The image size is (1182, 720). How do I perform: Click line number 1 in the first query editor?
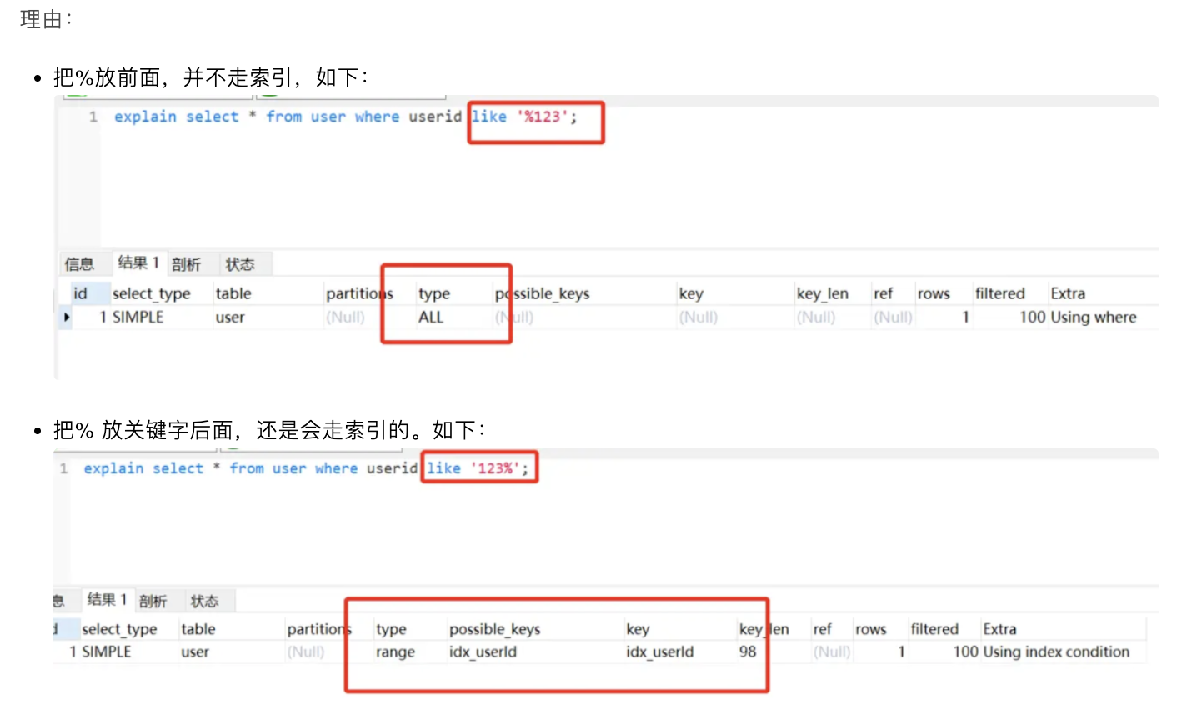tap(93, 117)
